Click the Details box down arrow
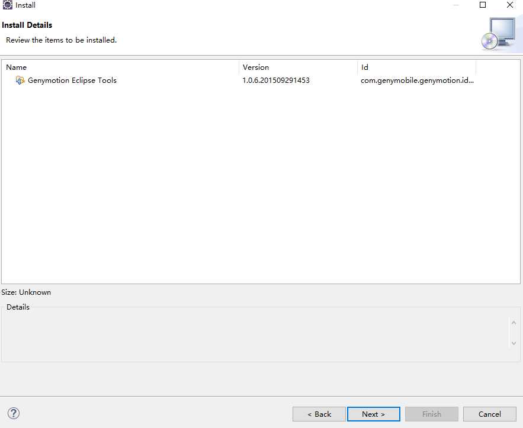The image size is (523, 428). (514, 343)
